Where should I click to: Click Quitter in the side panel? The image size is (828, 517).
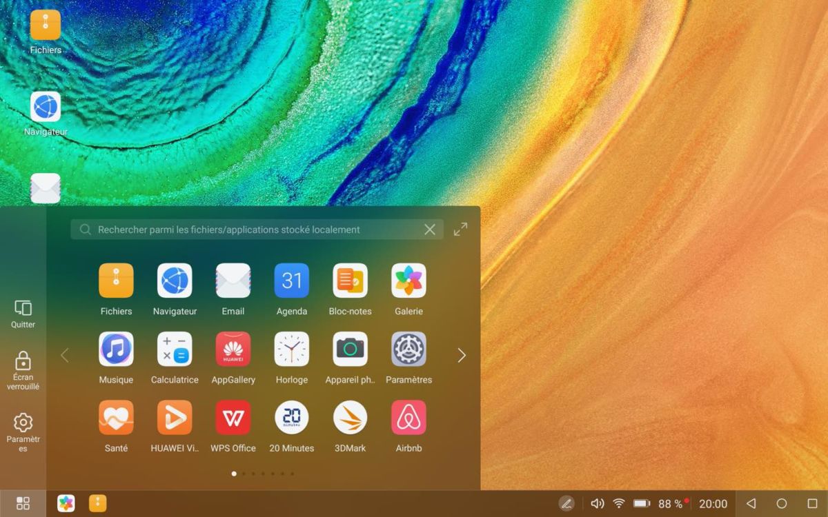pos(23,314)
